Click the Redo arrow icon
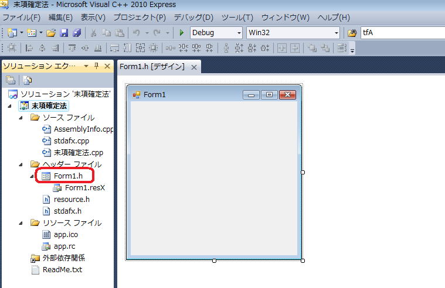445x288 pixels. click(157, 33)
